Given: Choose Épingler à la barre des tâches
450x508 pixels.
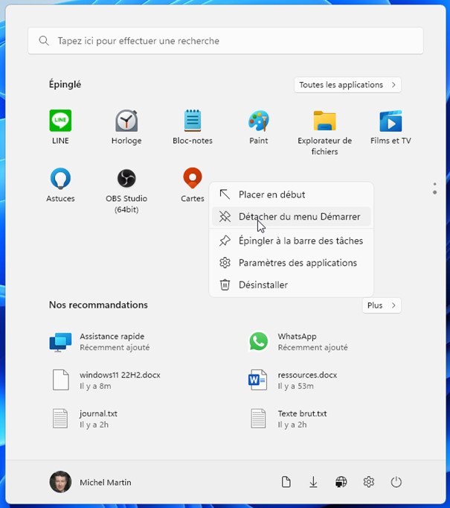Looking at the screenshot, I should (300, 241).
